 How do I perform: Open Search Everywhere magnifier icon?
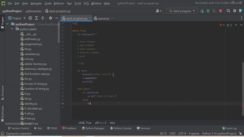(228, 11)
